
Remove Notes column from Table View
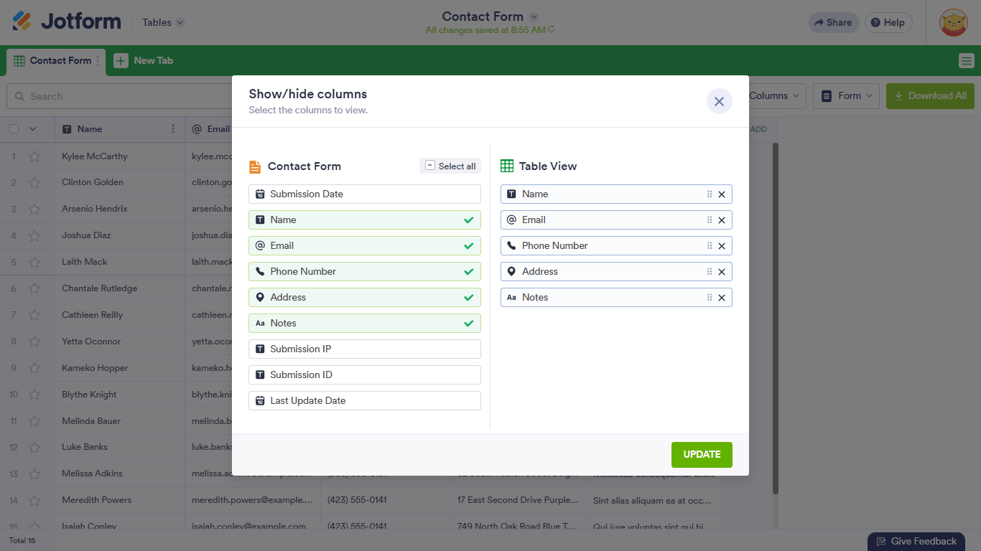point(722,298)
